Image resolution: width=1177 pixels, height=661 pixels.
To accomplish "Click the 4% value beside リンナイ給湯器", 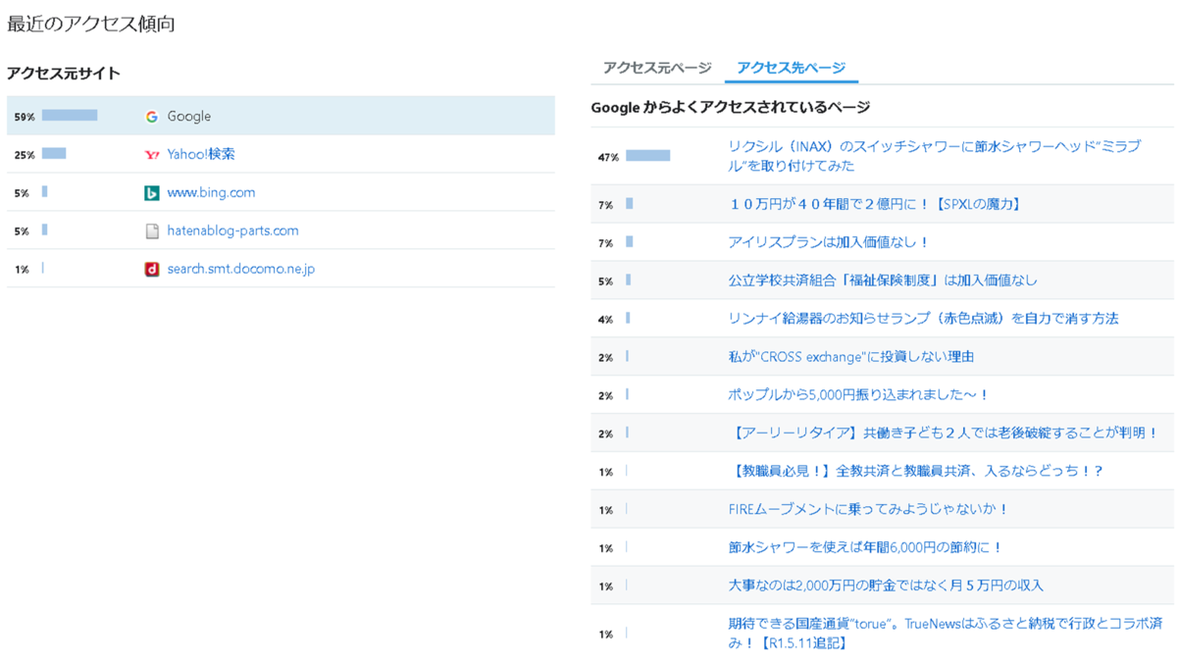I will pos(605,320).
